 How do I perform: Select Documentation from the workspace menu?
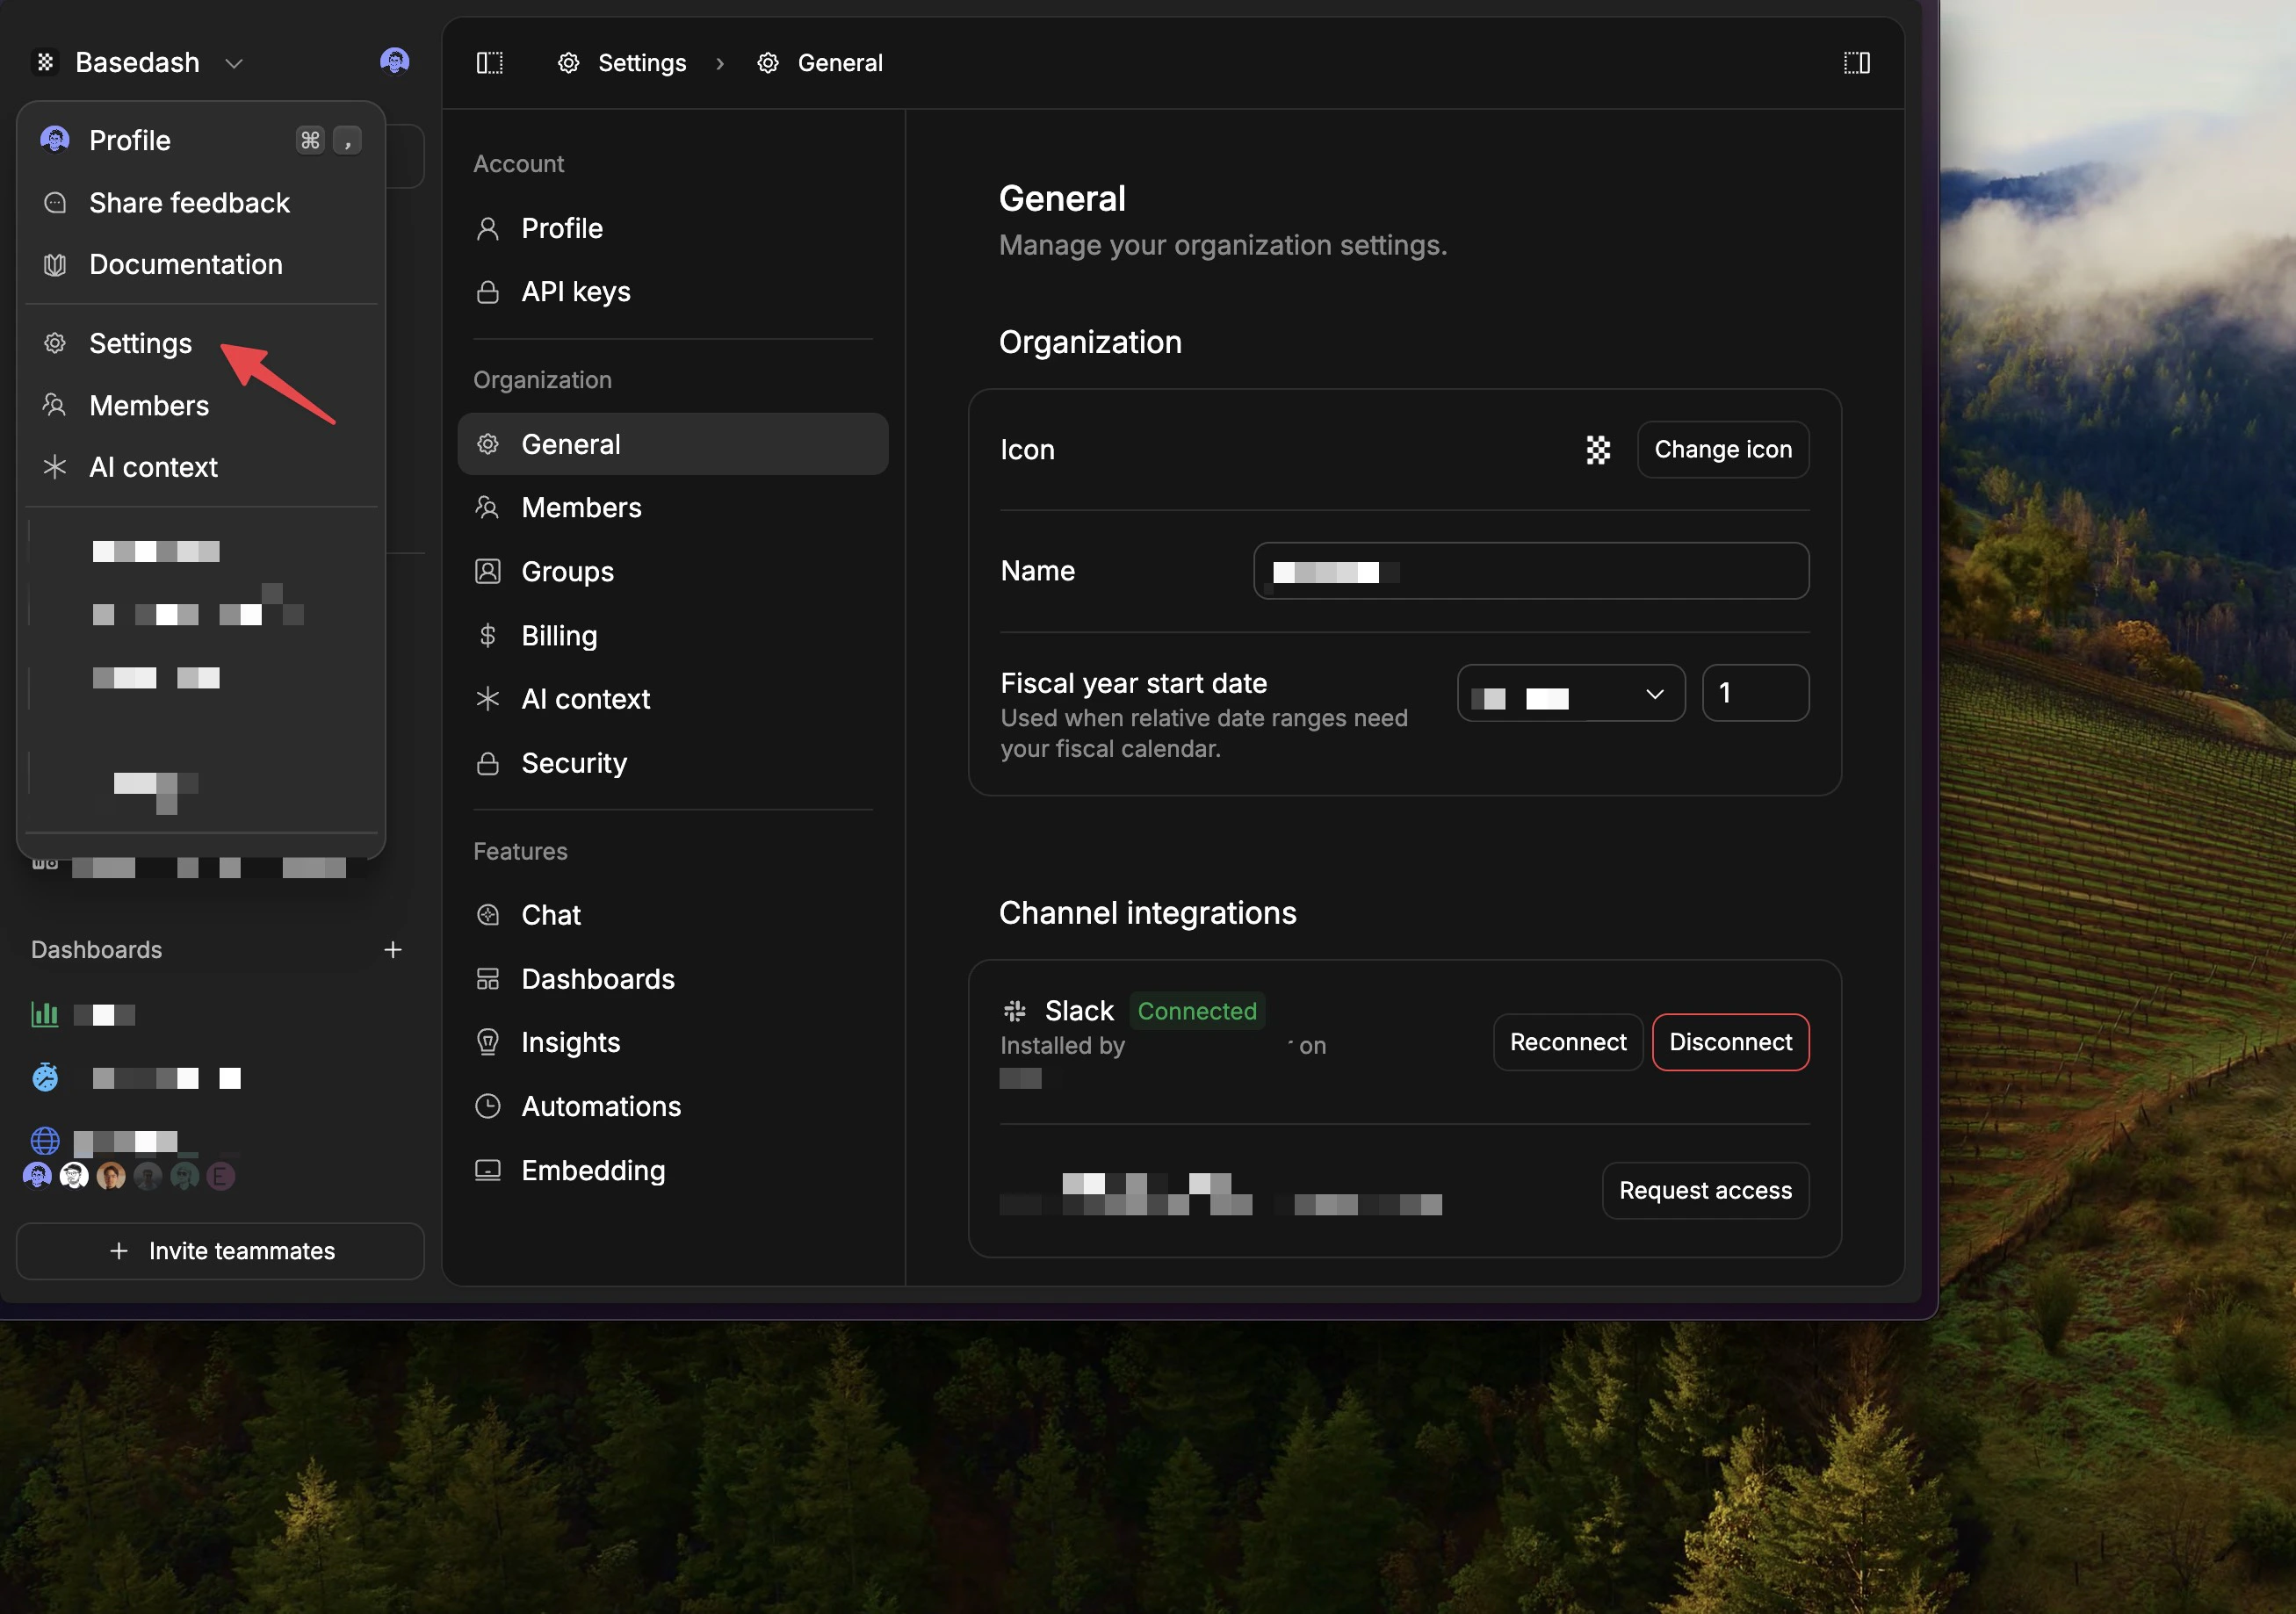click(185, 264)
